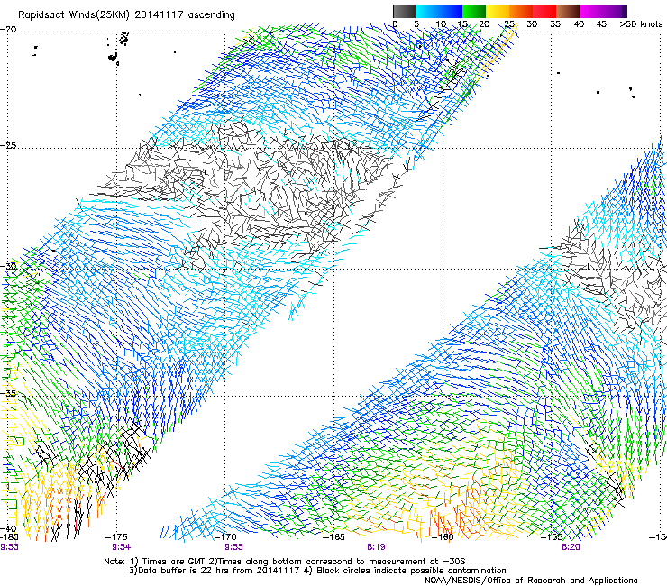The width and height of the screenshot is (667, 586).
Task: Click the yellow 20-25 knots legend swatch
Action: pos(498,11)
